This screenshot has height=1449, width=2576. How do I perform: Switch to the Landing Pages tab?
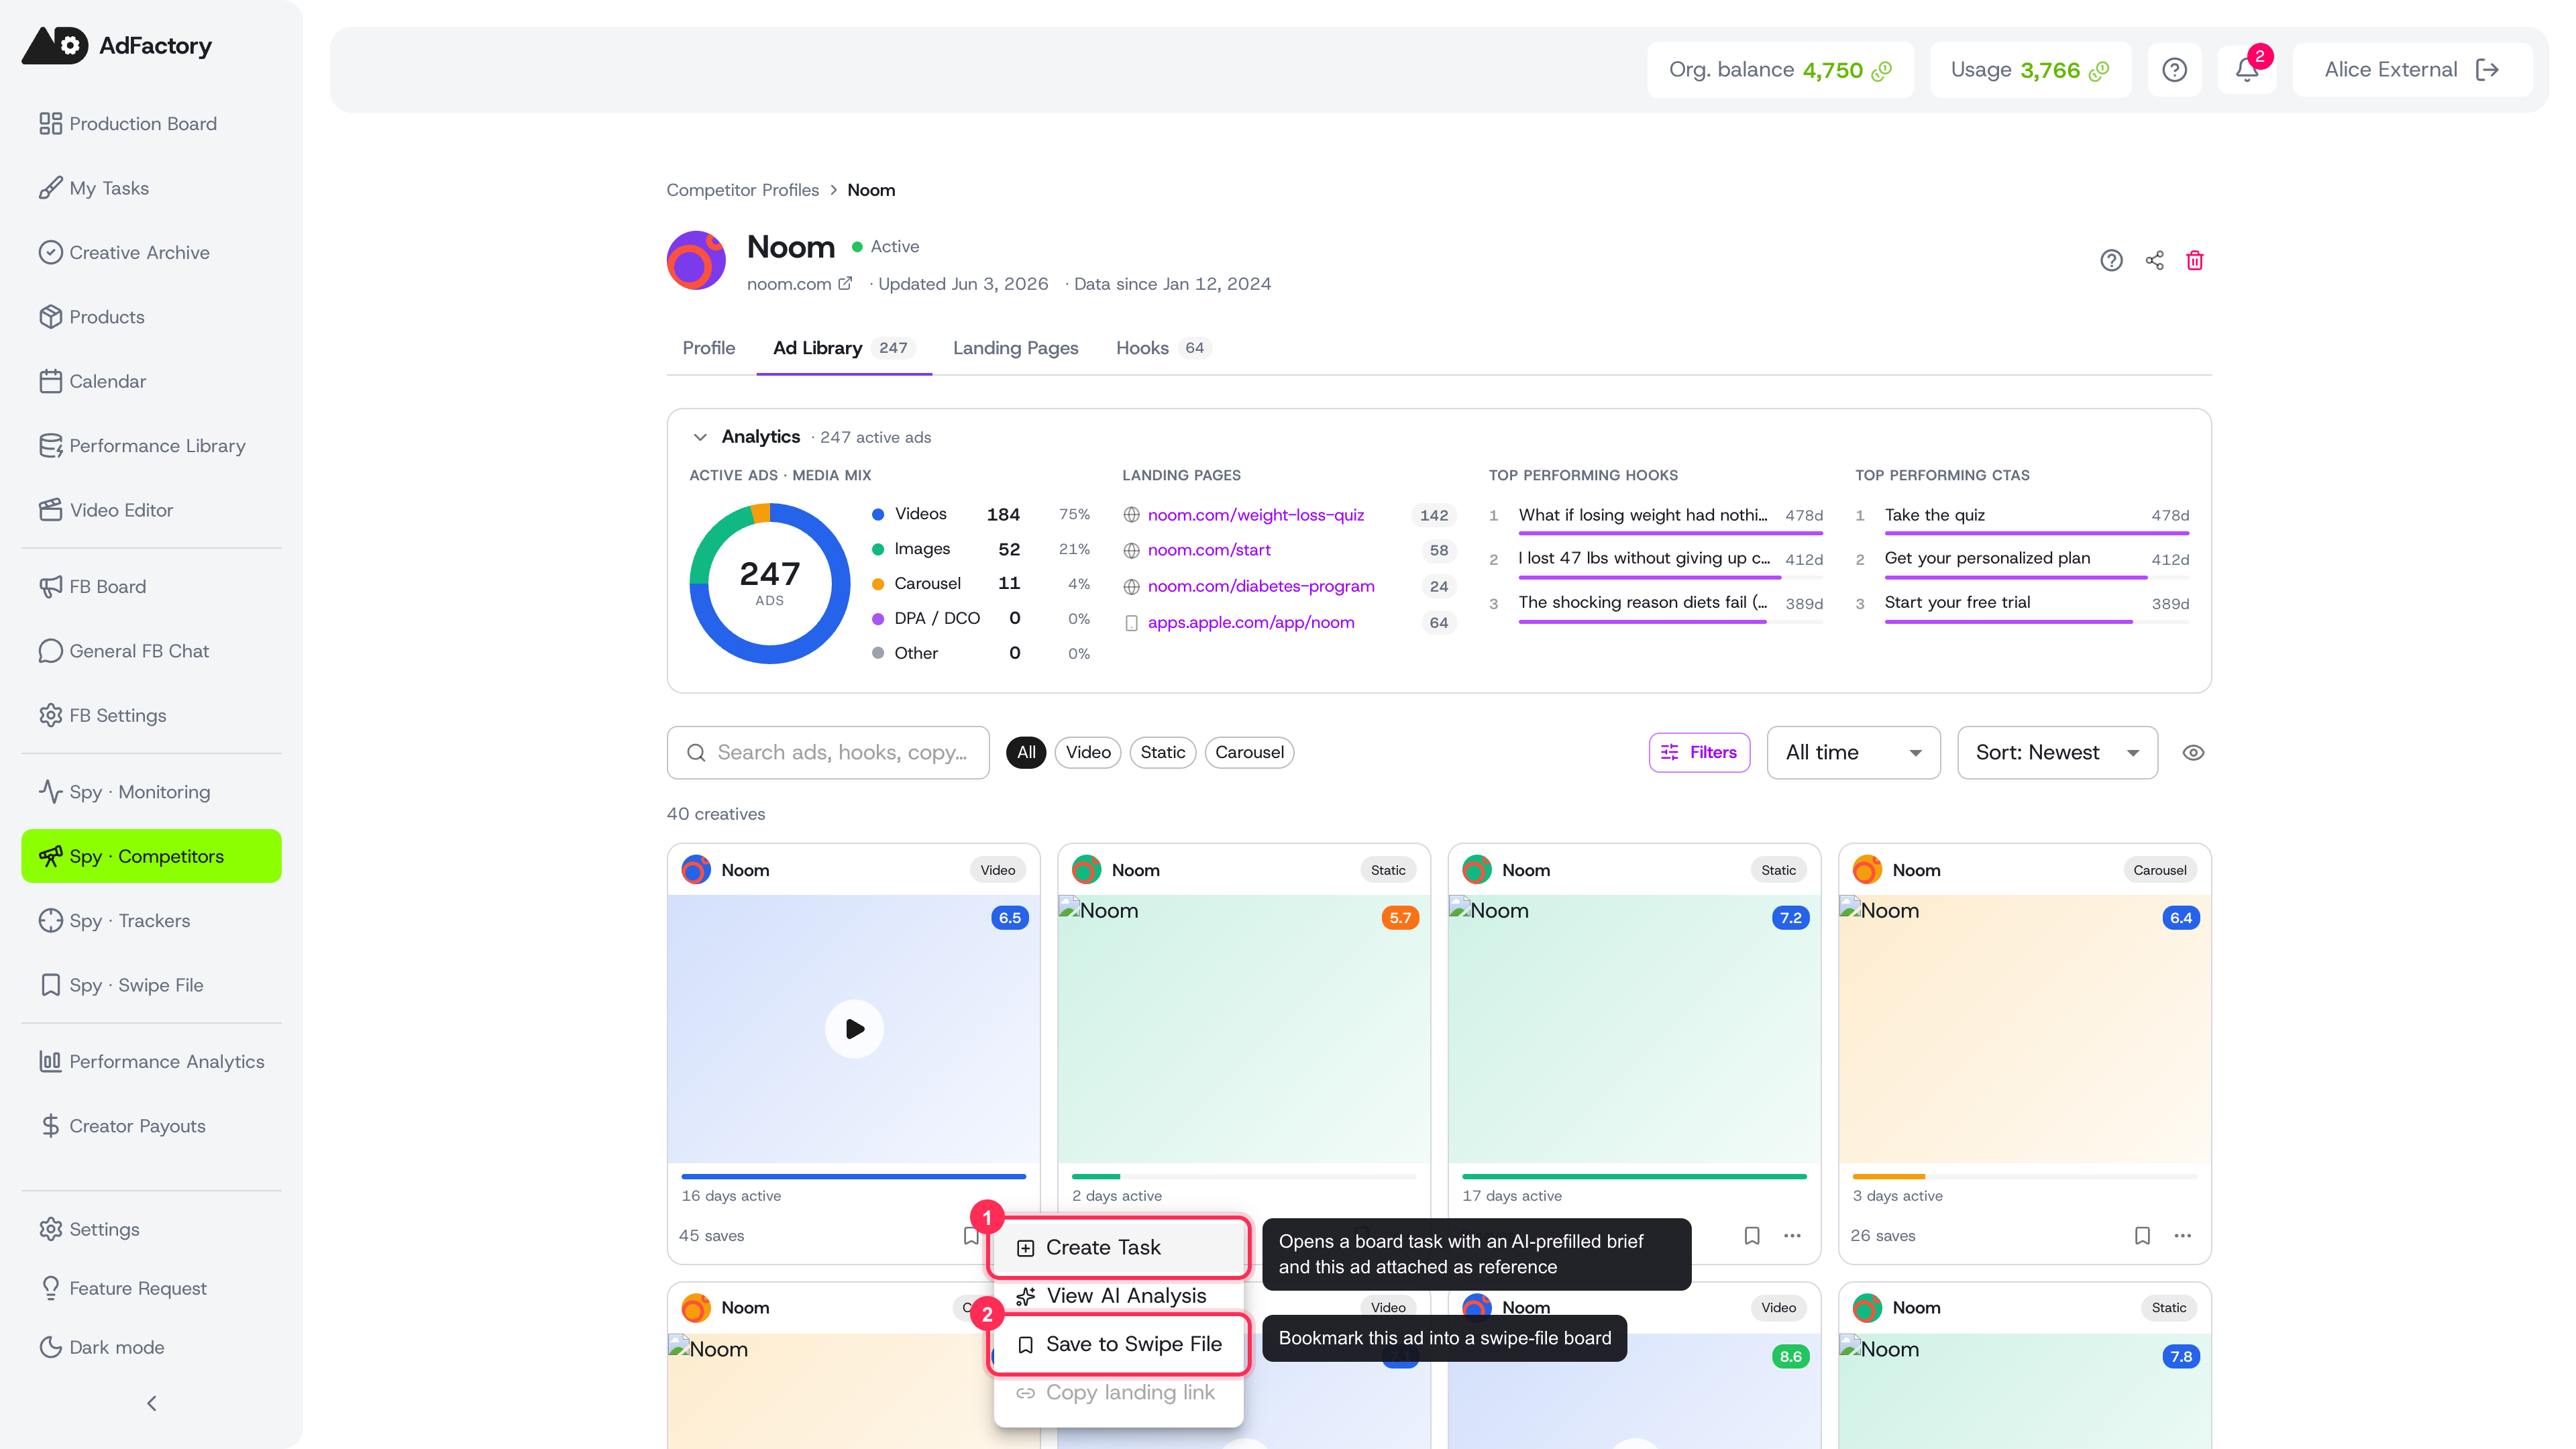click(1015, 348)
